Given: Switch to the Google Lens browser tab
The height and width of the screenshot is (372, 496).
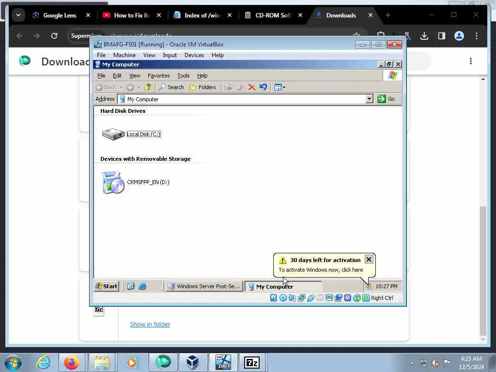Looking at the screenshot, I should tap(59, 15).
